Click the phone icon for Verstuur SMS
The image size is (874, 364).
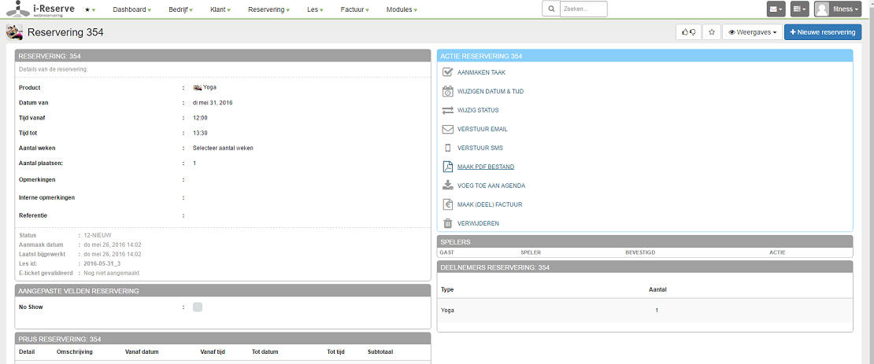tap(447, 148)
